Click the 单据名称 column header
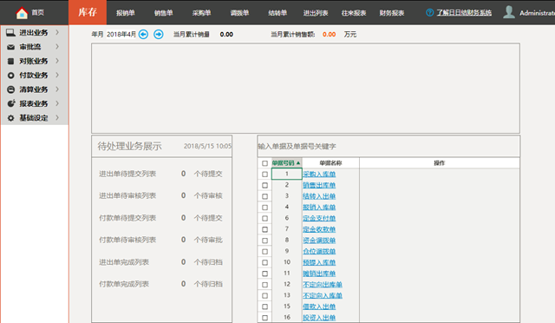The width and height of the screenshot is (555, 323). click(x=330, y=163)
